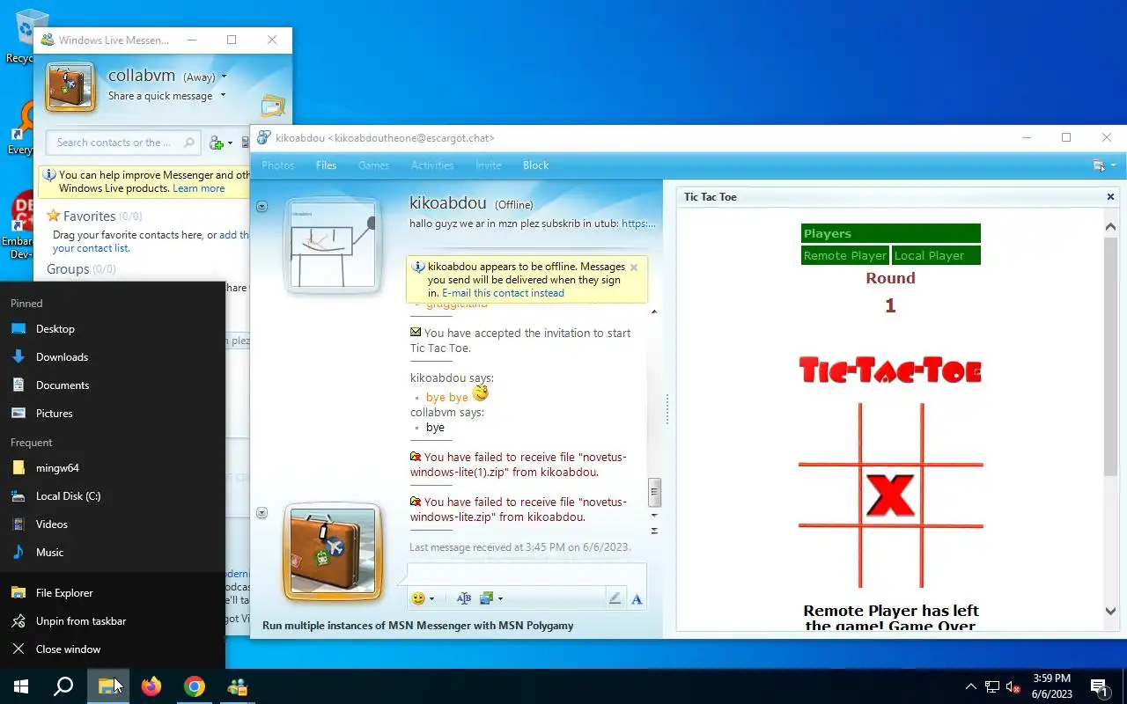Click the message text input box
Screen dimensions: 1127x704
(x=527, y=573)
